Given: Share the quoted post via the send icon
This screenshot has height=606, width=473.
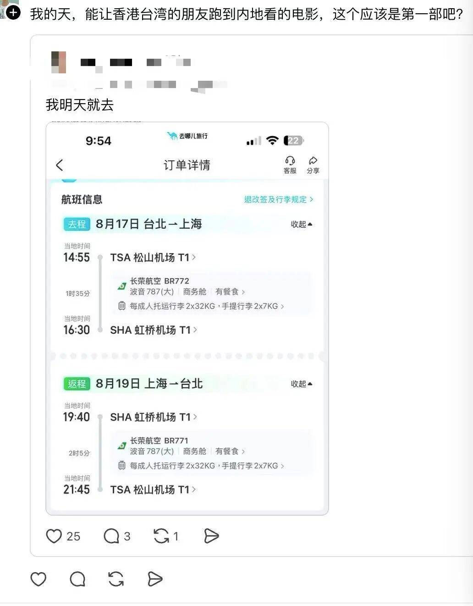Looking at the screenshot, I should (x=211, y=535).
